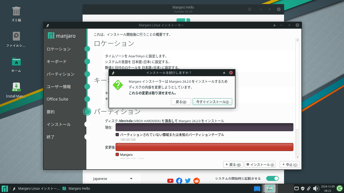Click the 'これは、インストール開始後に行うことの概要です。' intro text
This screenshot has width=344, height=193.
click(x=132, y=35)
